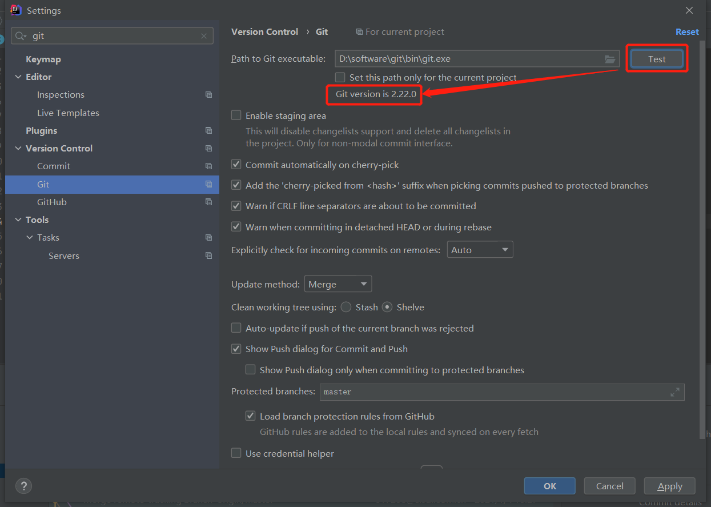
Task: Enable 'Set this path only for the current project'
Action: tap(340, 77)
